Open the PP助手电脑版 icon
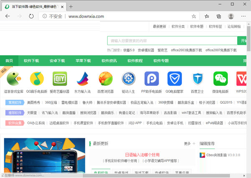Screen dimensions: 251x178 151,79
